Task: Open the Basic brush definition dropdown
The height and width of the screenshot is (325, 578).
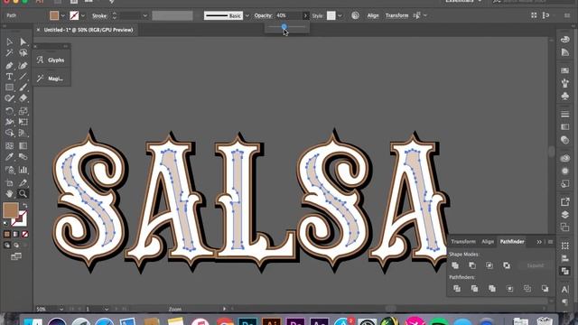Action: (x=247, y=16)
